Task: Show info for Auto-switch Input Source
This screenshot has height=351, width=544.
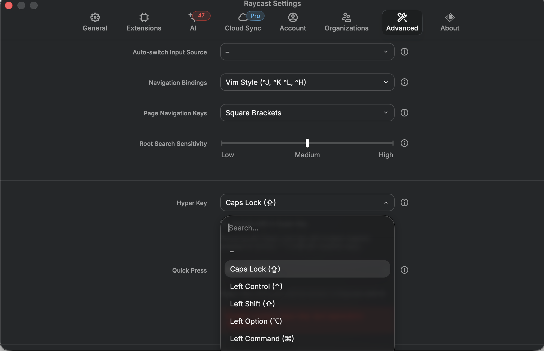Action: point(404,52)
